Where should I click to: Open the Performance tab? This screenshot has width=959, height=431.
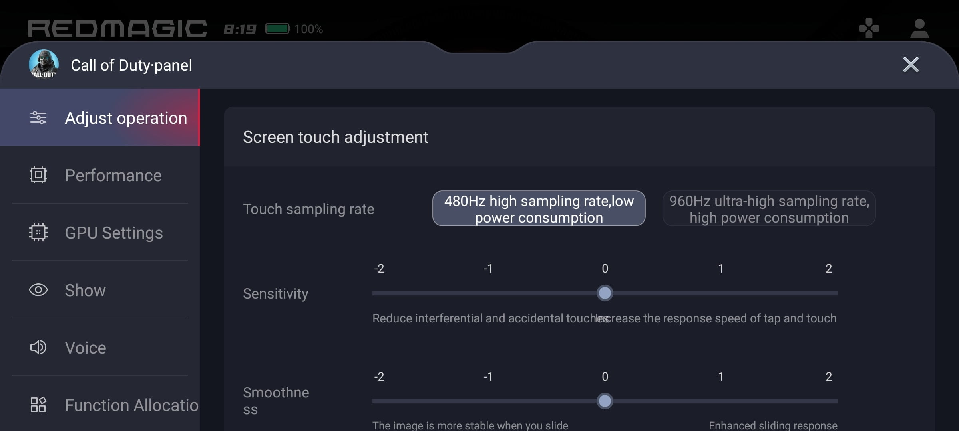(x=113, y=176)
